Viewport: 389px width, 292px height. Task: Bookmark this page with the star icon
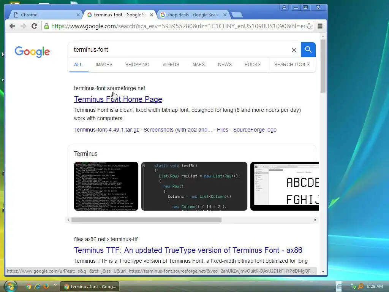tap(309, 26)
